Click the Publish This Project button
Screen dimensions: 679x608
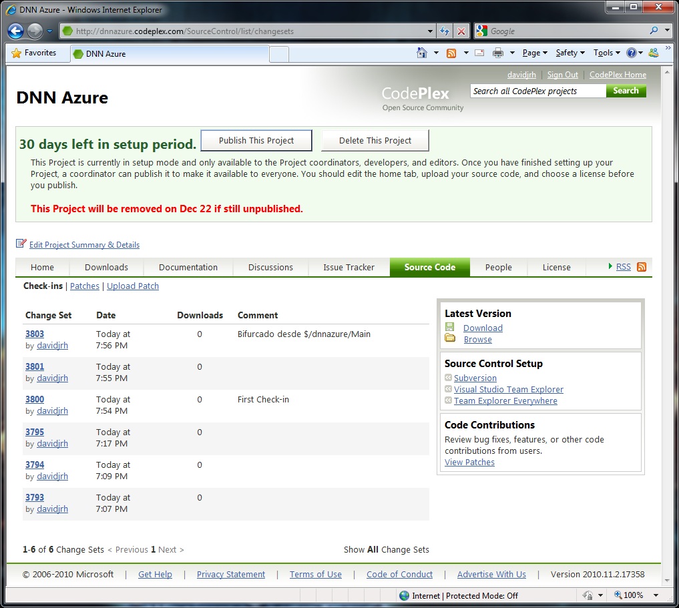click(x=256, y=140)
